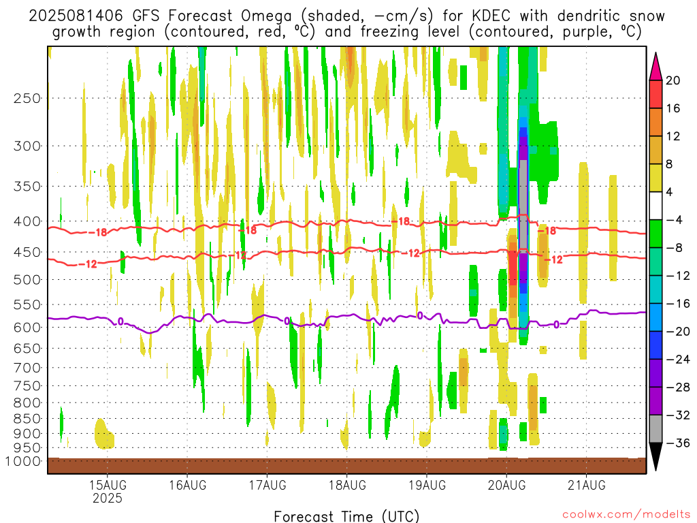Click the 20AUG date label
Viewport: 697px width, 523px height.
(x=506, y=485)
